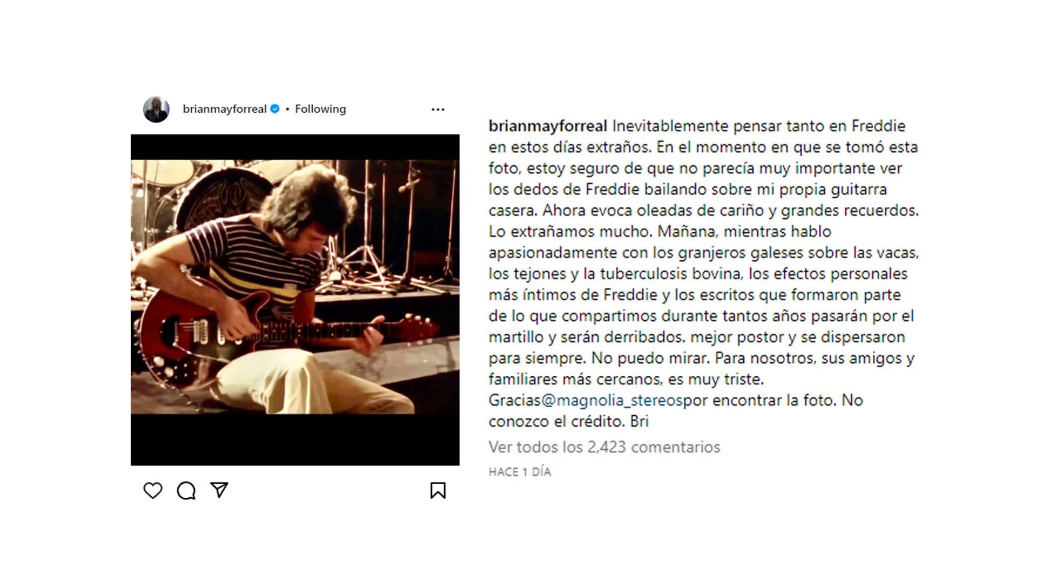Viewport: 1037px width, 583px height.
Task: Open the brianmayforreal username in the post header
Action: coord(225,109)
